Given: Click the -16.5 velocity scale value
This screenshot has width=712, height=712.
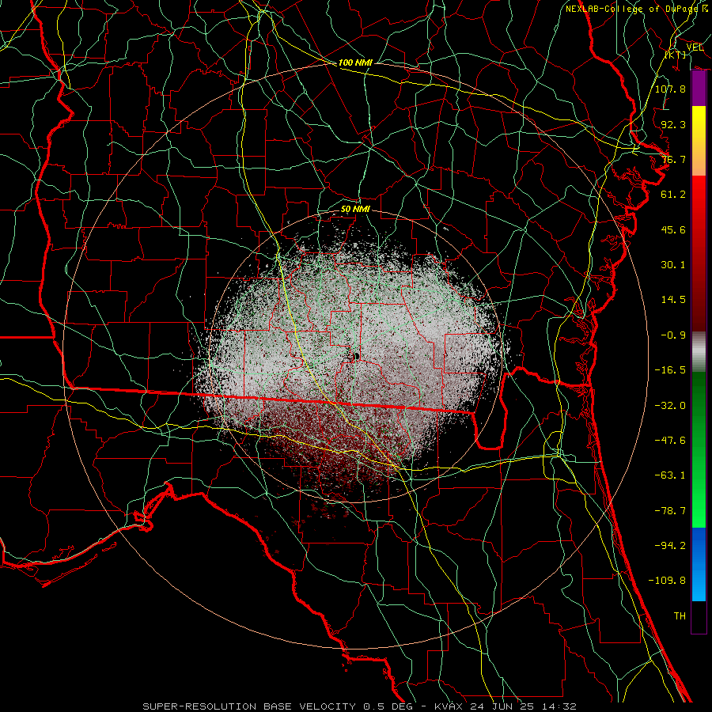Looking at the screenshot, I should tap(670, 370).
